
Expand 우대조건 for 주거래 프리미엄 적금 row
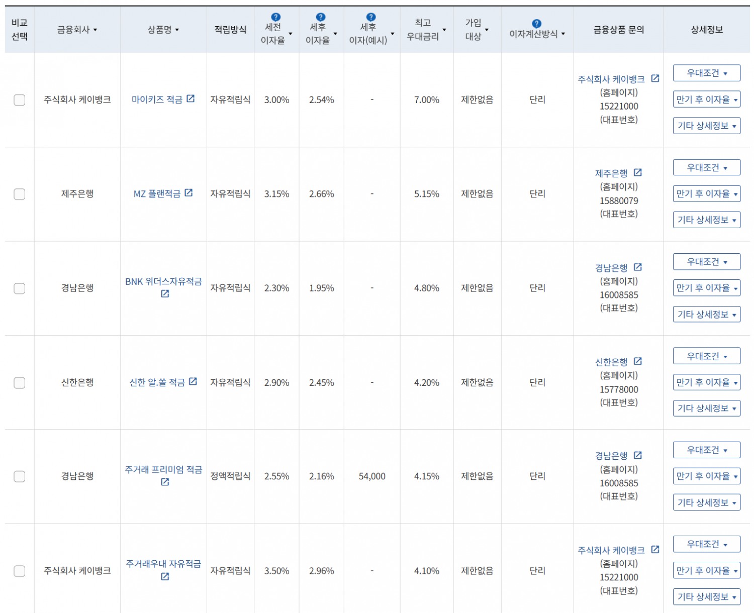coord(707,450)
